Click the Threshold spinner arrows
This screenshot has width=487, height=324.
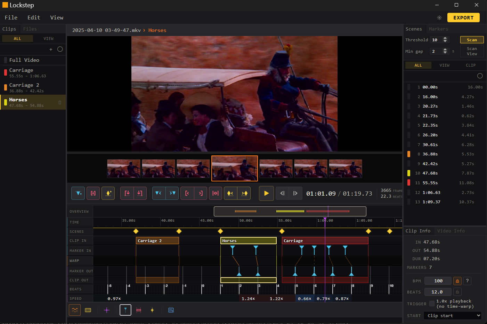point(445,40)
